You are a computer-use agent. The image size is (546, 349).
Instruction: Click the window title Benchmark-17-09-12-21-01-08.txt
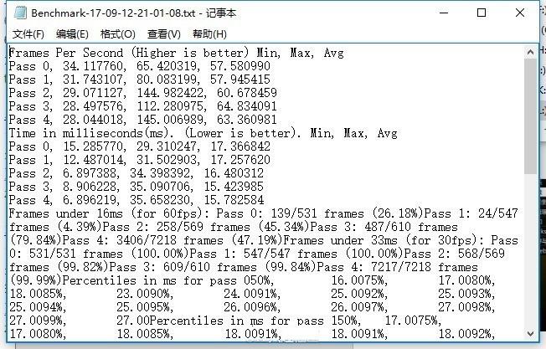pyautogui.click(x=113, y=13)
